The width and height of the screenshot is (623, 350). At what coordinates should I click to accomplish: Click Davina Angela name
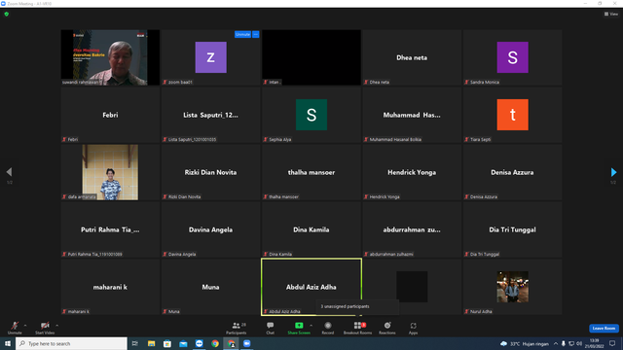pyautogui.click(x=210, y=229)
